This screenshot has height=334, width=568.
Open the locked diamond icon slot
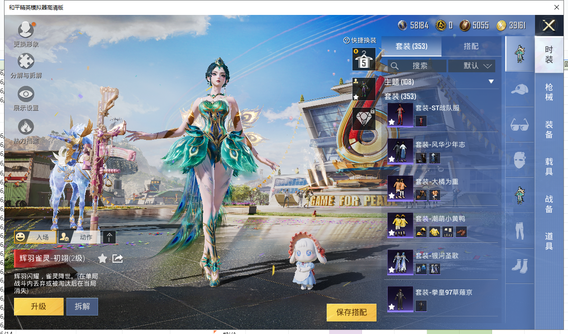364,119
